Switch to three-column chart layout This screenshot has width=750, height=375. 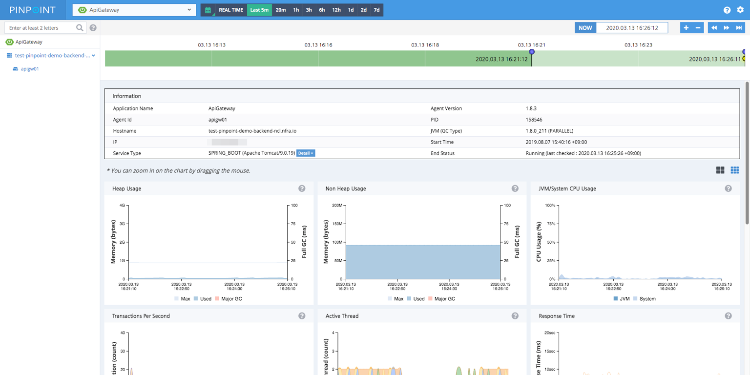(x=734, y=170)
